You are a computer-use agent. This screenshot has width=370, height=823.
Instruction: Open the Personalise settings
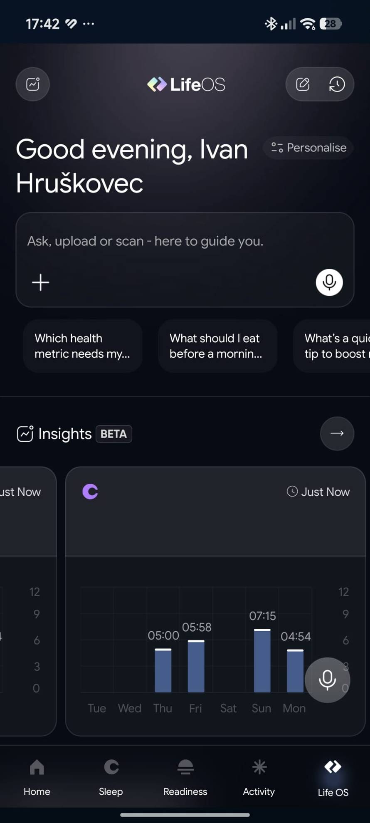click(x=308, y=148)
